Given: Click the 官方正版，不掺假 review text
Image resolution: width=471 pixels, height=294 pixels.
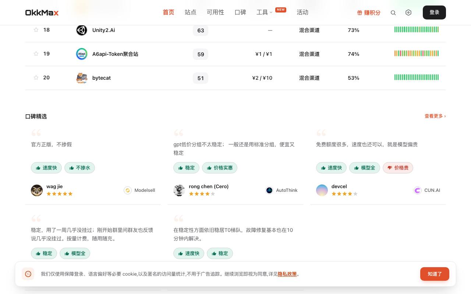Looking at the screenshot, I should pyautogui.click(x=52, y=144).
